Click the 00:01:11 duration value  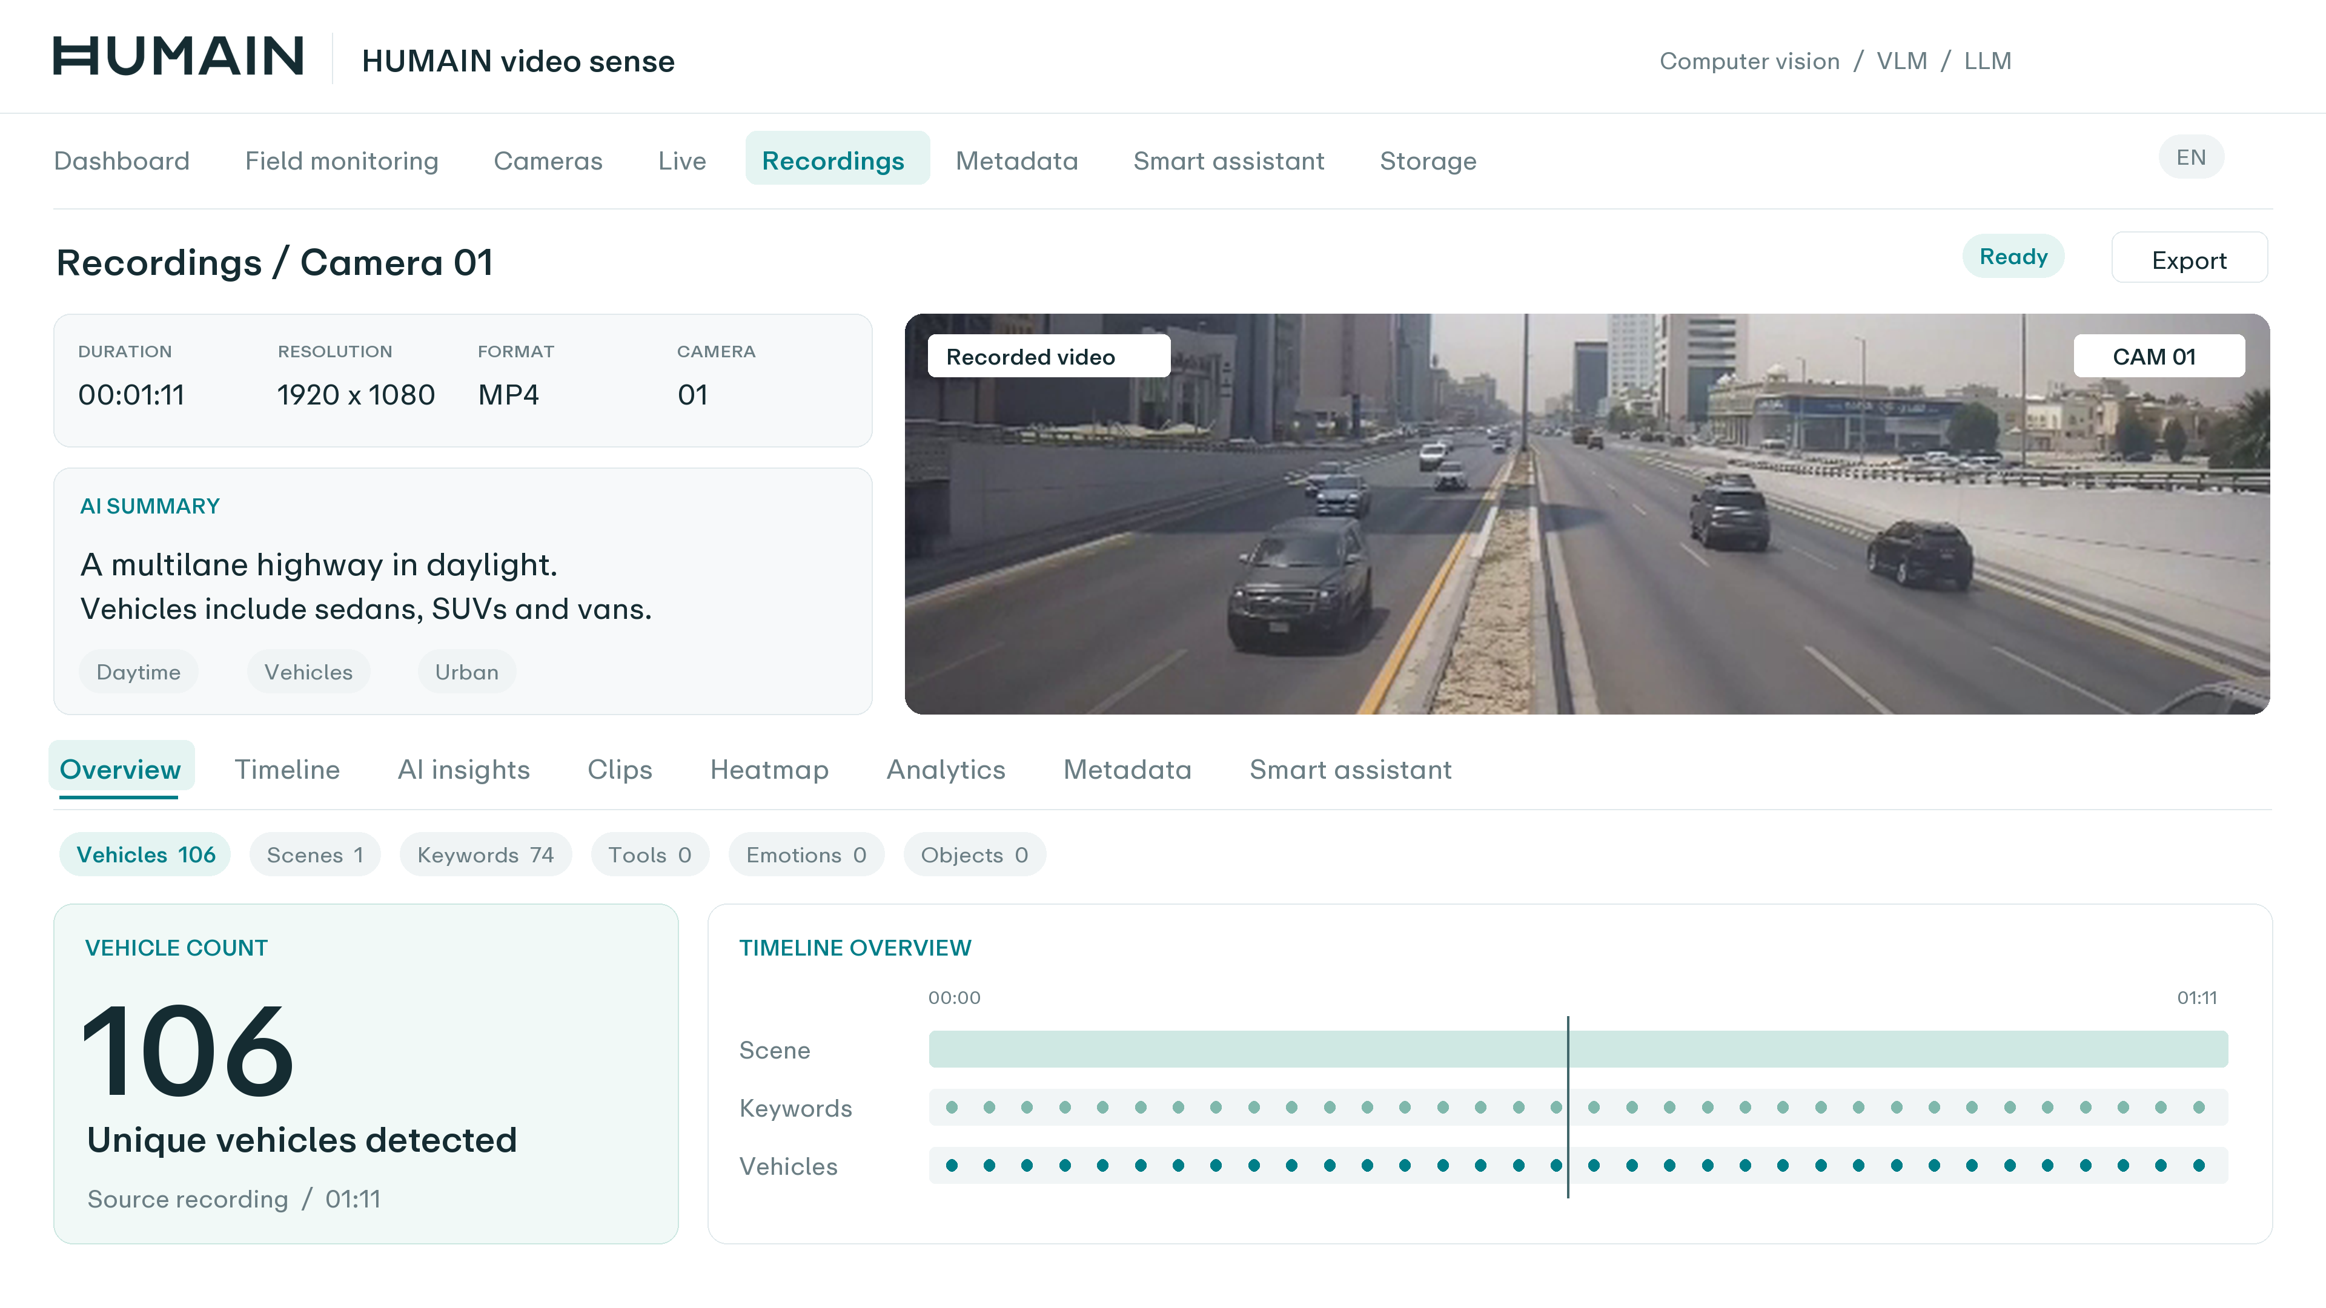(x=131, y=394)
